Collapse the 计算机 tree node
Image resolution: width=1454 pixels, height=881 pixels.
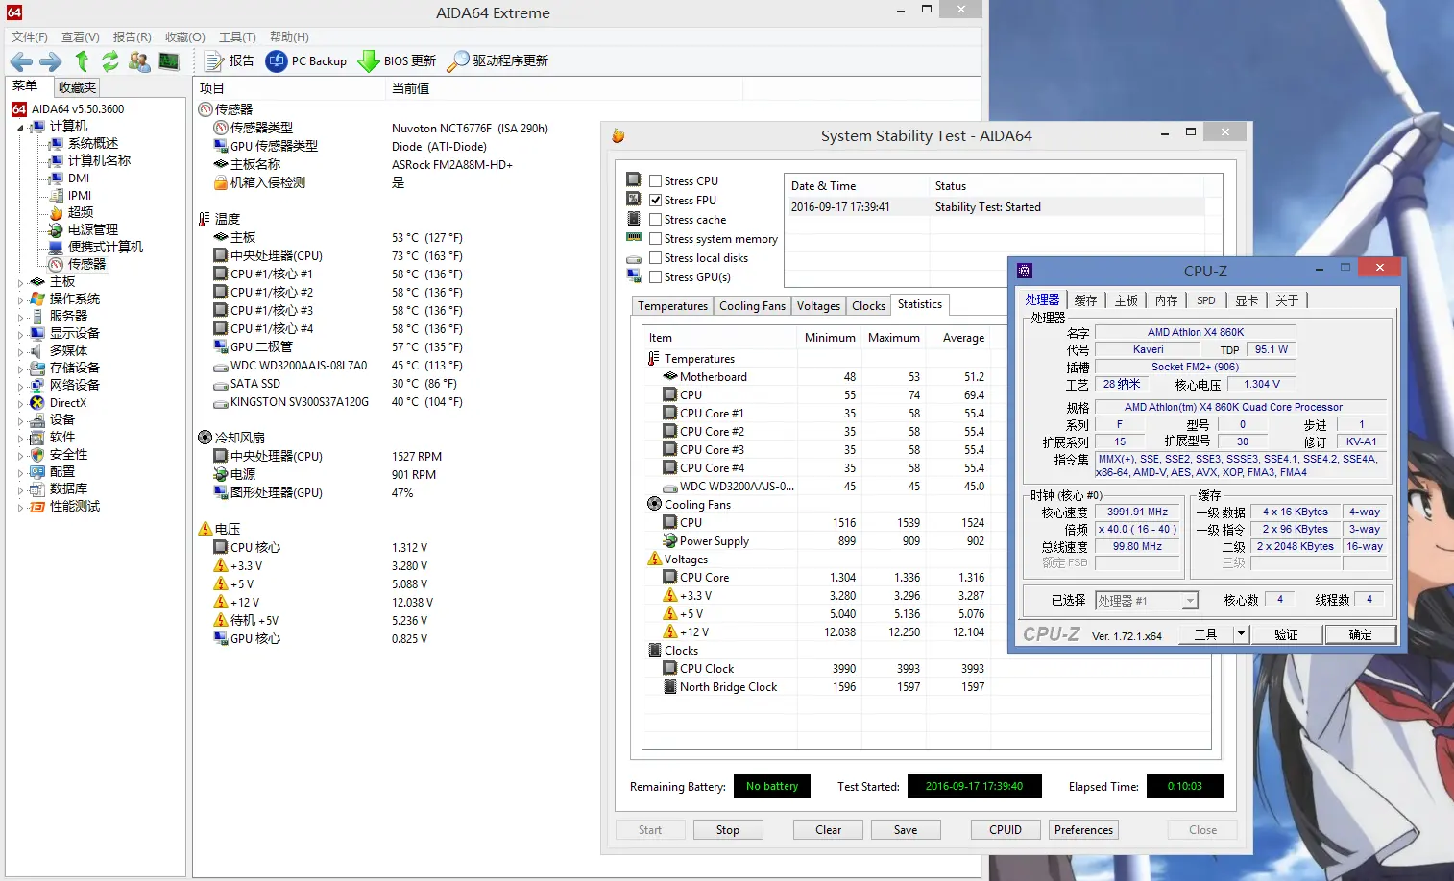point(20,127)
